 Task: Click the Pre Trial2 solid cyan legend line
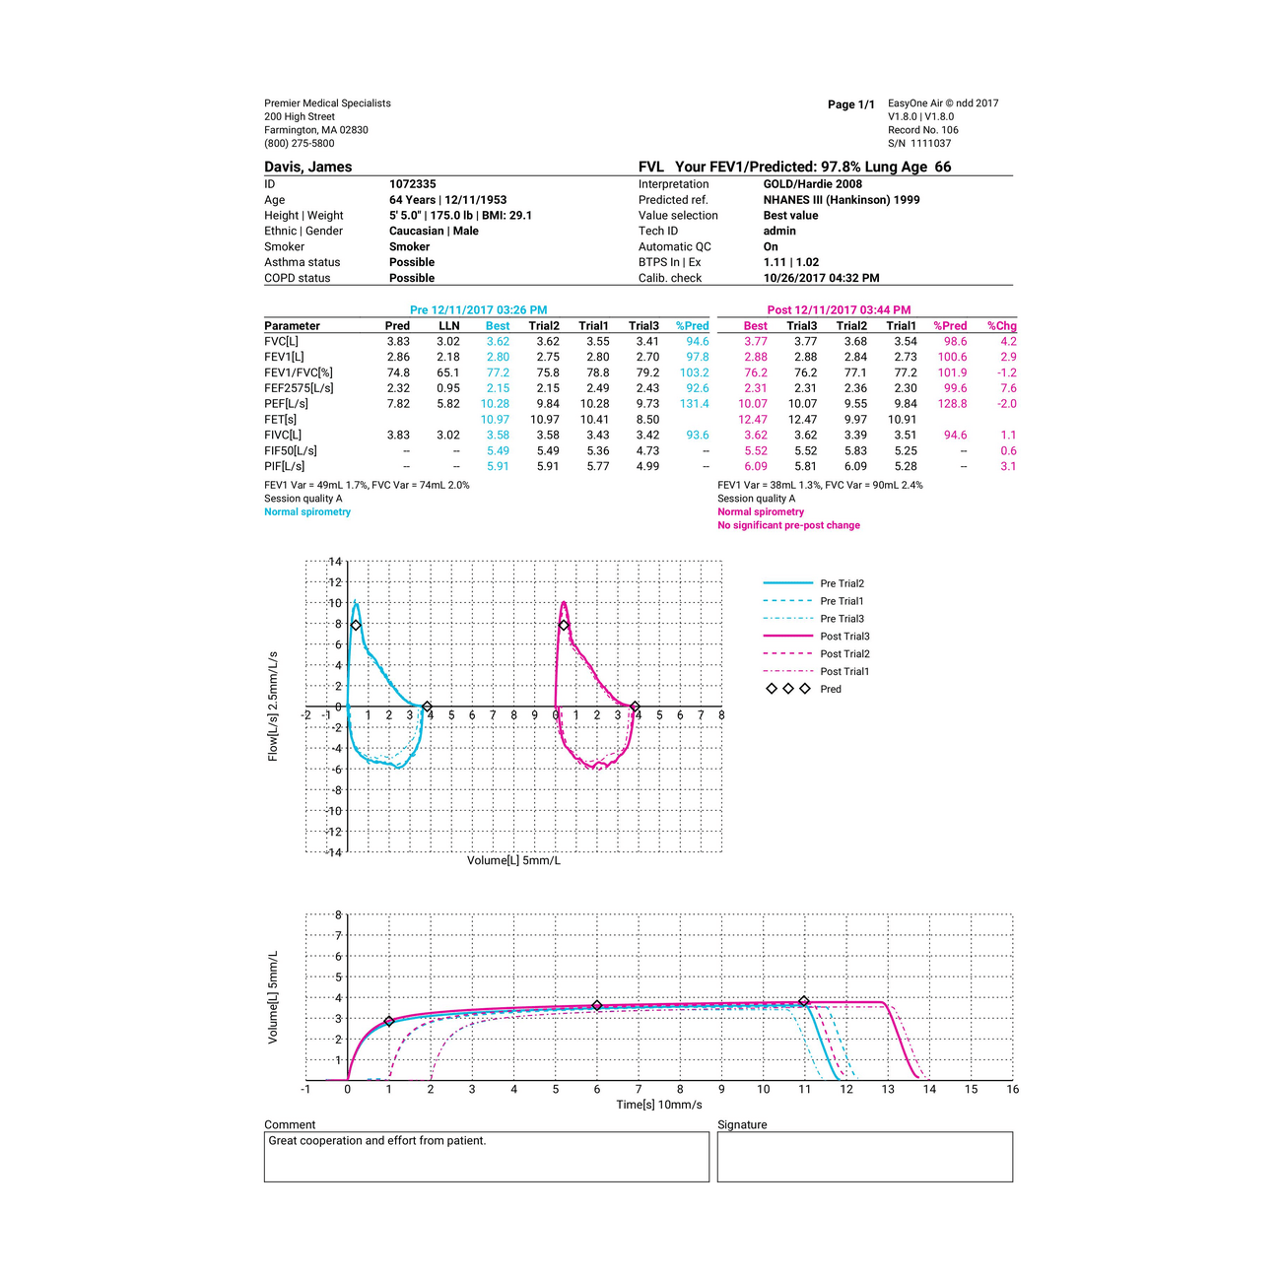click(787, 583)
